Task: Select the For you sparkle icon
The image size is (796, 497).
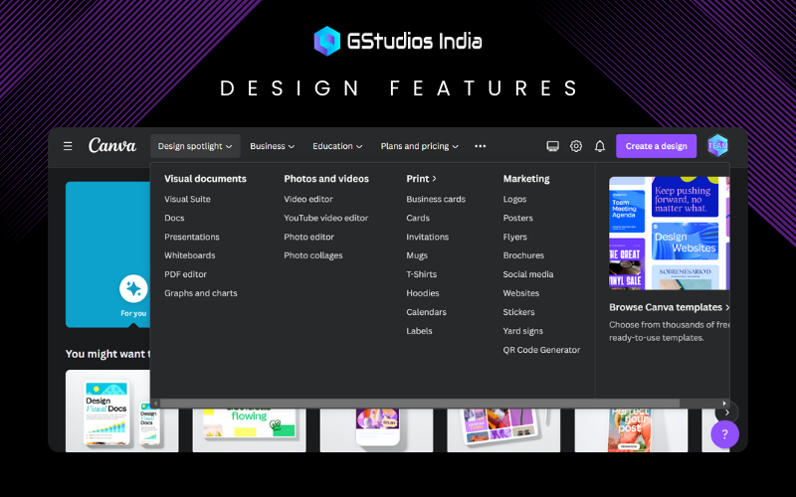Action: 133,288
